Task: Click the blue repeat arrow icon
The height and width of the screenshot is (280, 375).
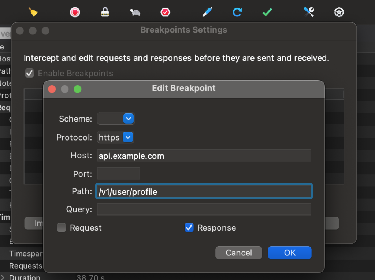Action: [237, 12]
